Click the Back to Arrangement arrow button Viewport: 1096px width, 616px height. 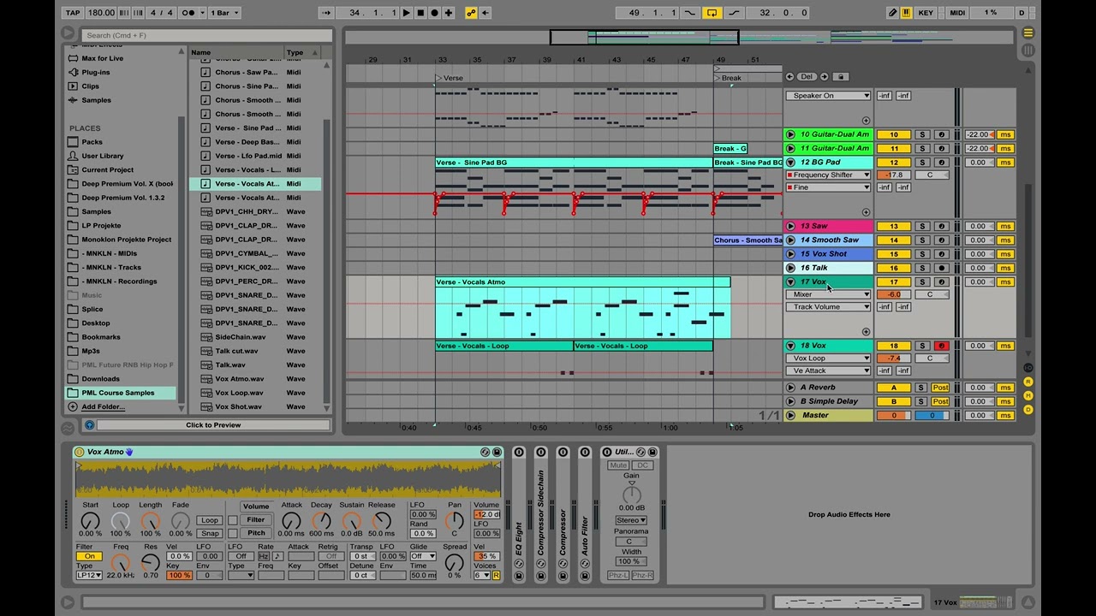[x=485, y=13]
